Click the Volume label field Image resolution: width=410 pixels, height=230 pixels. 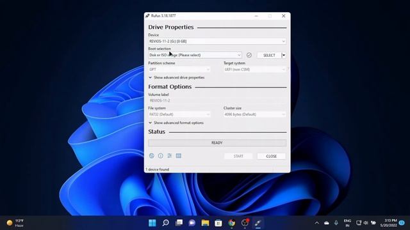tap(217, 100)
